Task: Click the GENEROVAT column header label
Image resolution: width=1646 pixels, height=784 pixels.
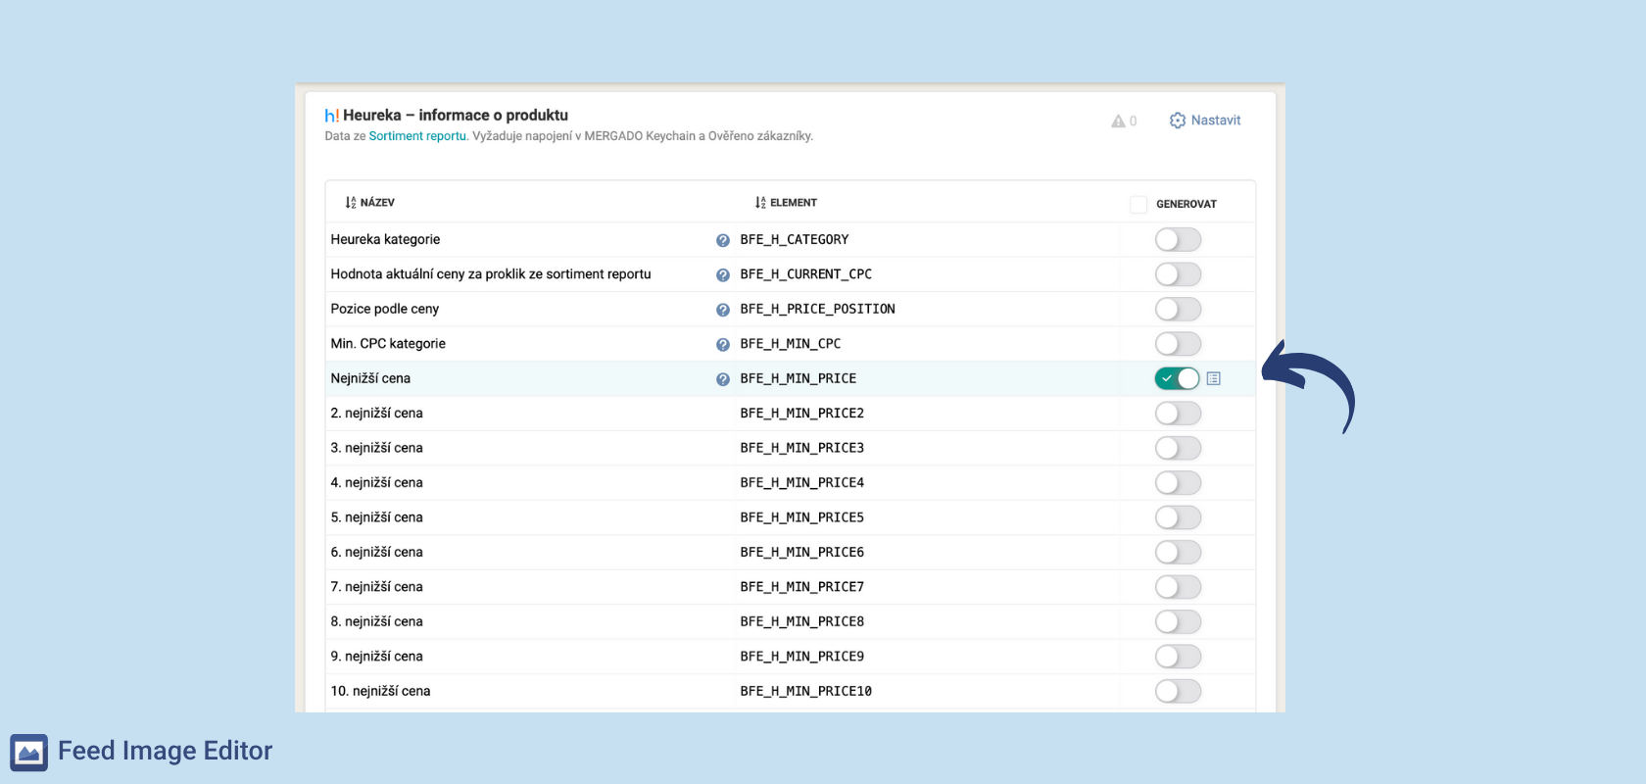Action: tap(1186, 204)
